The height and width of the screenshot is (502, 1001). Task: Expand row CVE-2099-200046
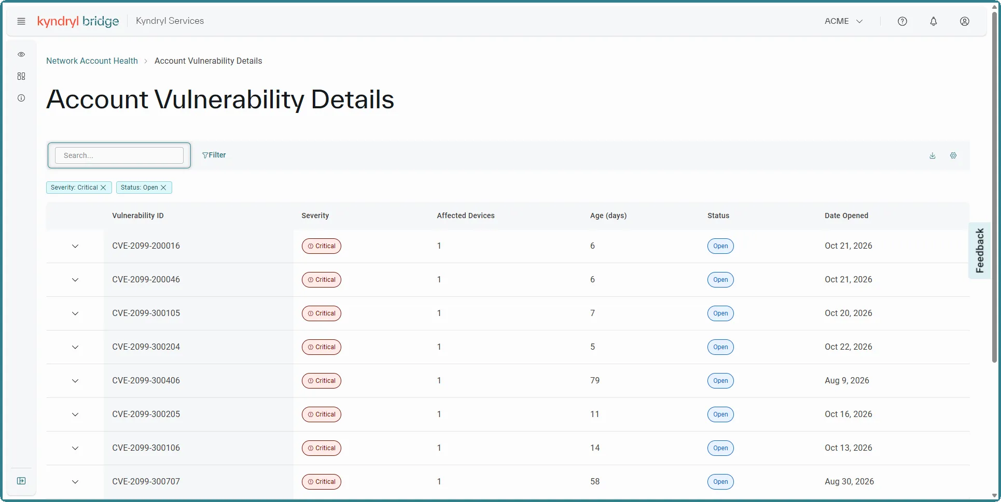pyautogui.click(x=75, y=280)
